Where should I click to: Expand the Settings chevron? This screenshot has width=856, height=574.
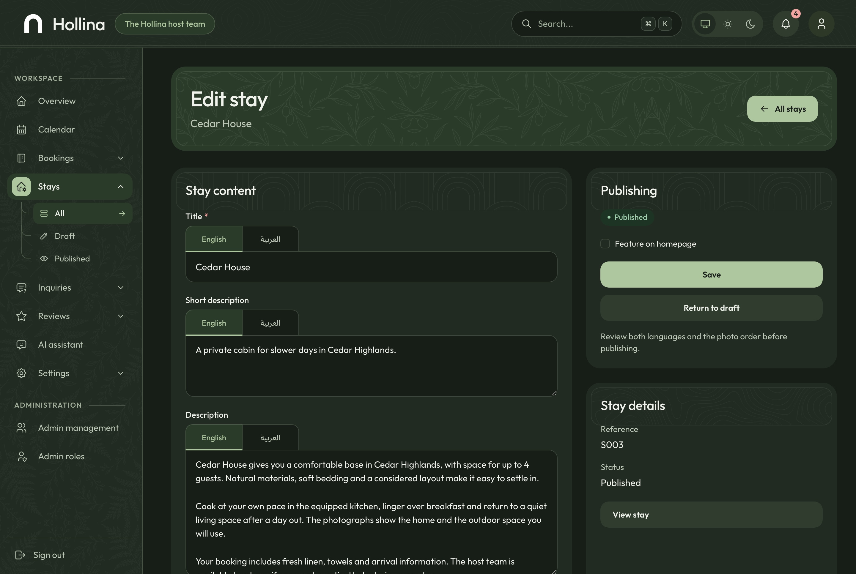coord(120,373)
